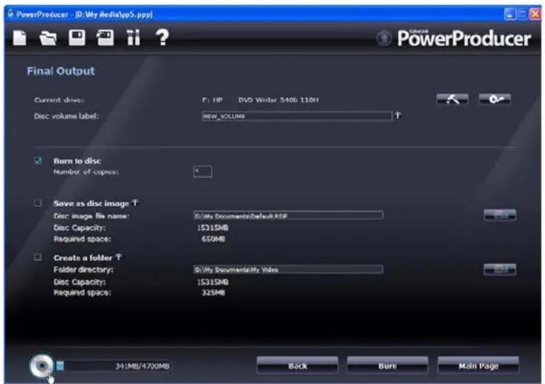545x384 pixels.
Task: Click tip icon next to Save as disc image
Action: pyautogui.click(x=136, y=202)
